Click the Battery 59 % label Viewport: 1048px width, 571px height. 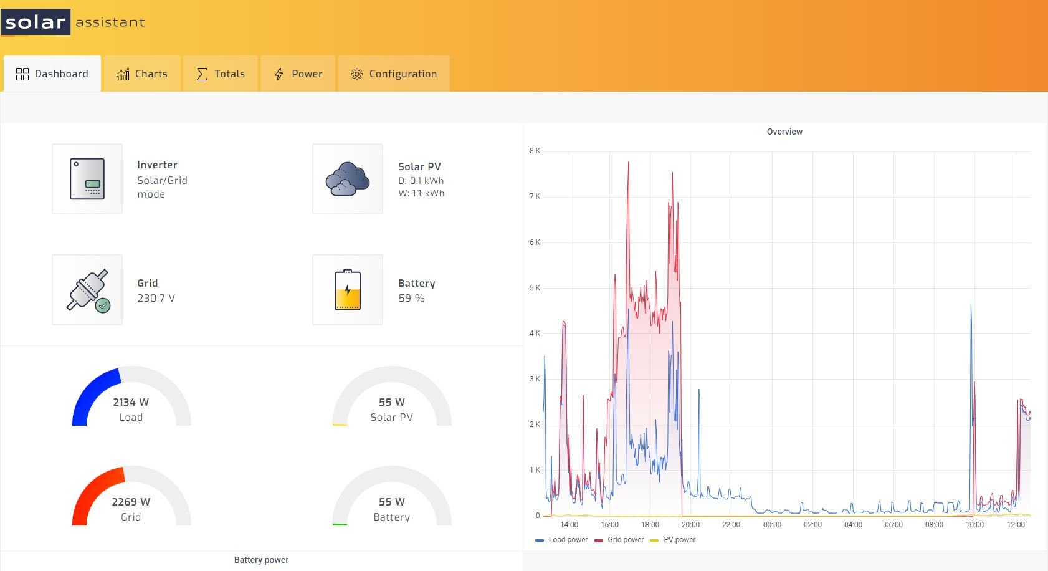(411, 298)
